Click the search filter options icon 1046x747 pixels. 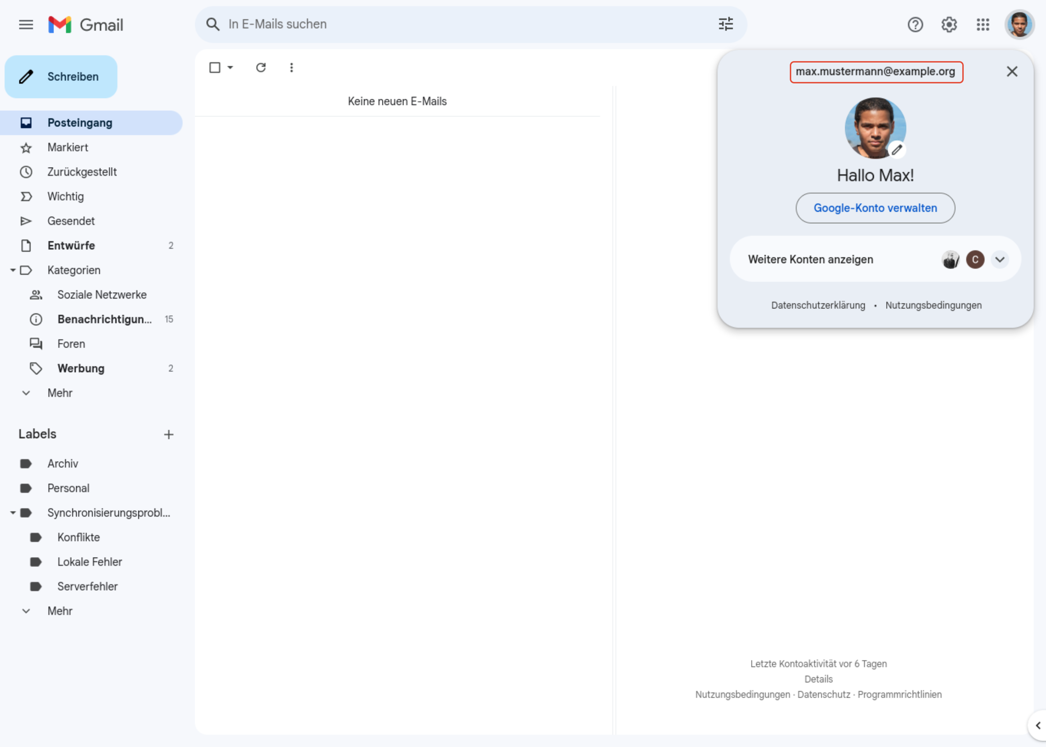tap(725, 24)
